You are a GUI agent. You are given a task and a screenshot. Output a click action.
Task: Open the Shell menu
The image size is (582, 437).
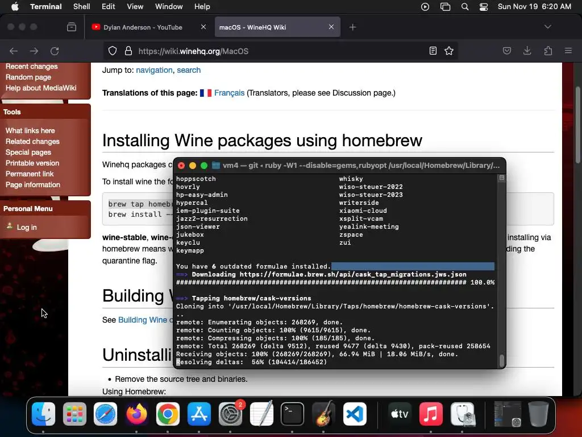point(82,7)
